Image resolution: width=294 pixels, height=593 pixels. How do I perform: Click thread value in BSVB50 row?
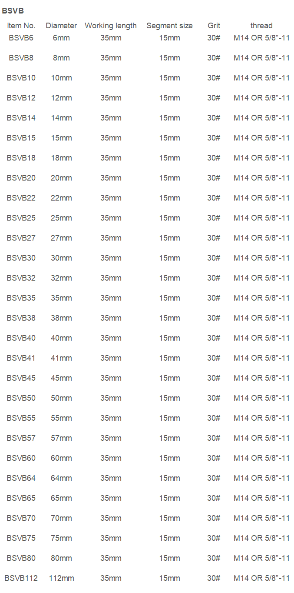[x=261, y=398]
